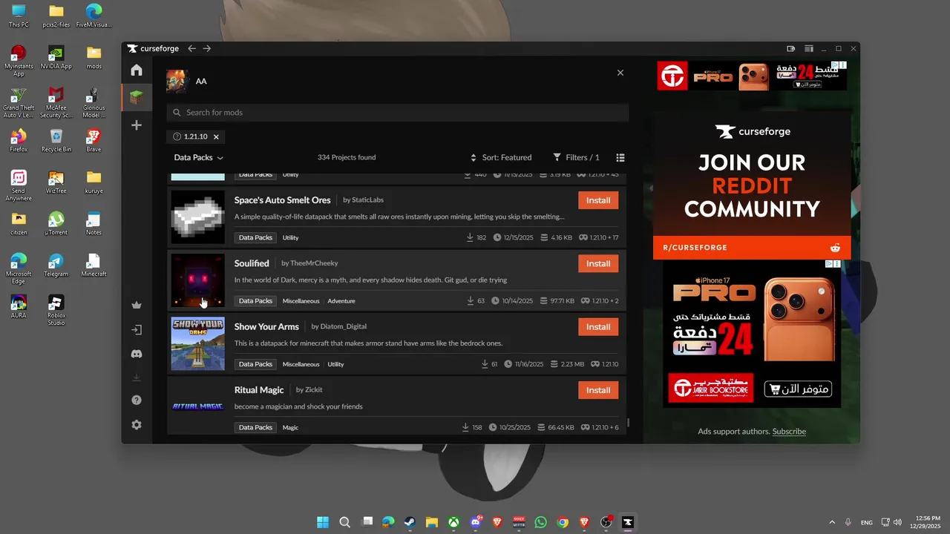Viewport: 950px width, 534px height.
Task: Select the Minecraft game icon in sidebar
Action: tap(137, 96)
